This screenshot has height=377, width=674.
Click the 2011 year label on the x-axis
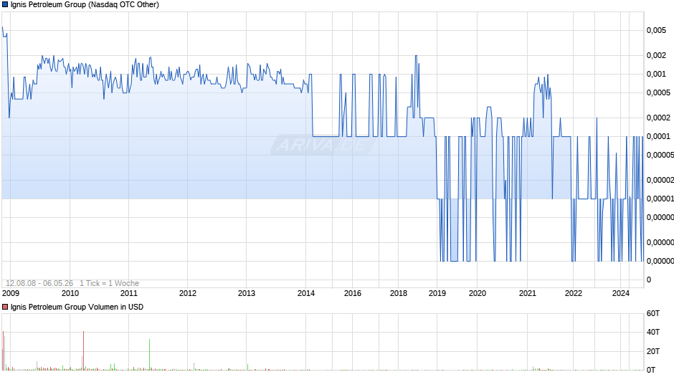pyautogui.click(x=129, y=293)
